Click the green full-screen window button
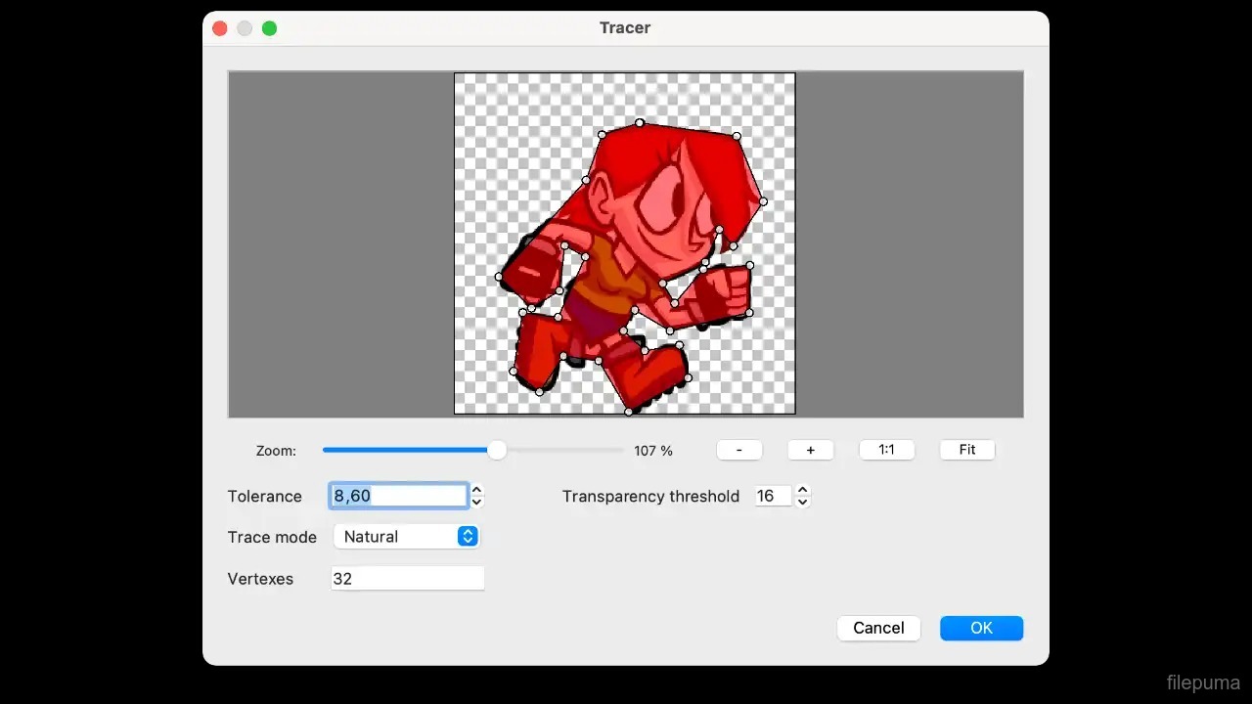This screenshot has width=1252, height=704. click(x=270, y=28)
